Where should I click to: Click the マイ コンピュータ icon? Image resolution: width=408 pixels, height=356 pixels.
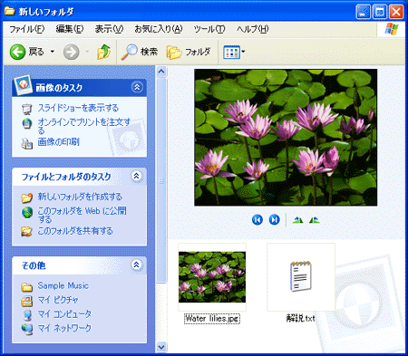point(27,315)
